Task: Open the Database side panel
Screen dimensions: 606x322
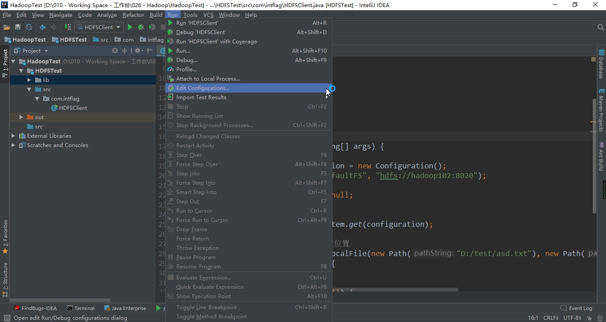Action: coord(601,64)
